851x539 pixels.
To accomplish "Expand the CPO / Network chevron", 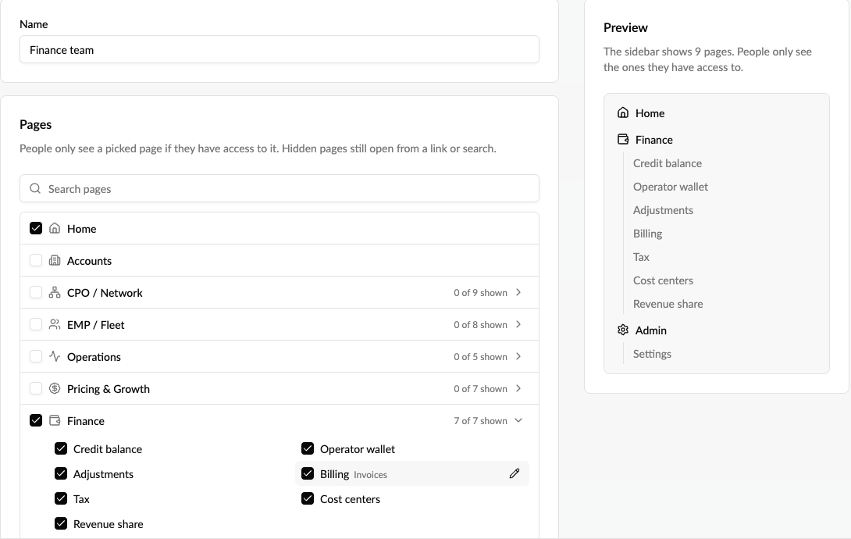I will tap(518, 292).
